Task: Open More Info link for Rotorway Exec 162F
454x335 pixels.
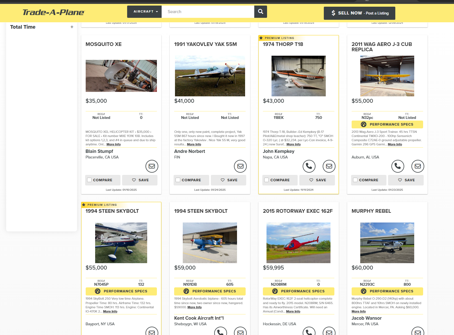Action: [x=293, y=311]
